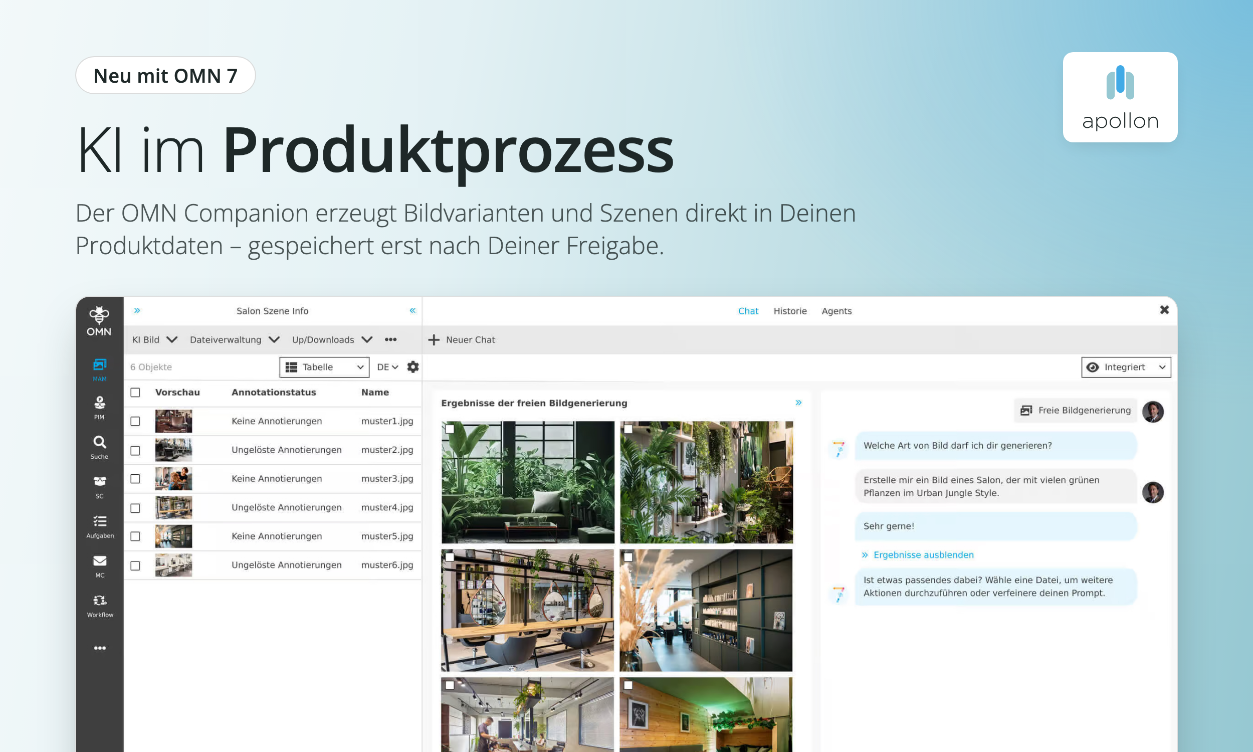Screen dimensions: 1253x752
Task: Open the DE language dropdown
Action: pos(387,367)
